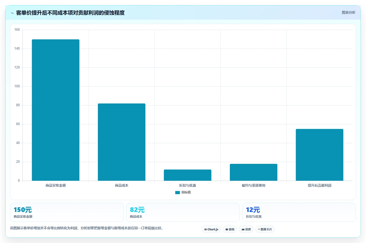
Task: Click the lightning icon beside the chart title
Action: (12, 13)
